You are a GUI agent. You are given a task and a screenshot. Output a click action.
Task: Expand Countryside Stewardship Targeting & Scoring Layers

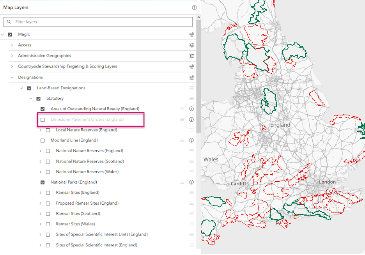[x=12, y=67]
